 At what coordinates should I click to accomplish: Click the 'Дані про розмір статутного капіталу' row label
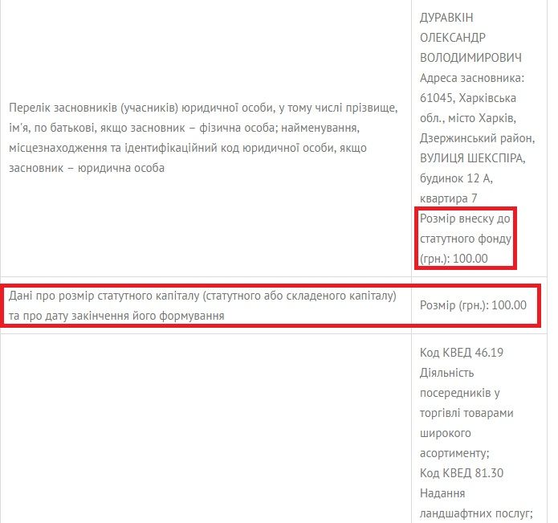point(104,296)
